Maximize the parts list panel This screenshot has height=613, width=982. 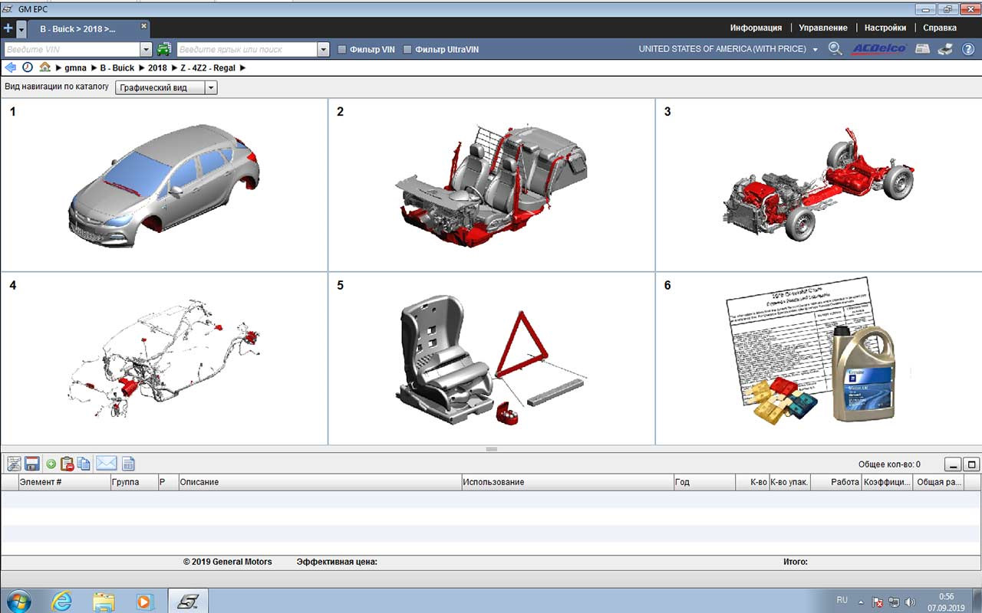tap(971, 464)
